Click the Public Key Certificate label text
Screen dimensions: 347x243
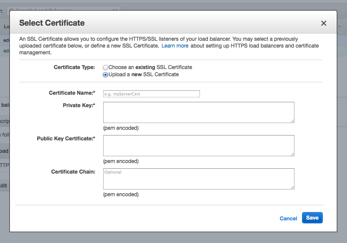tap(66, 138)
